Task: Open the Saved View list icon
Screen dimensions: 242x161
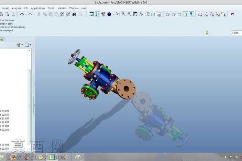Action: [x=147, y=14]
